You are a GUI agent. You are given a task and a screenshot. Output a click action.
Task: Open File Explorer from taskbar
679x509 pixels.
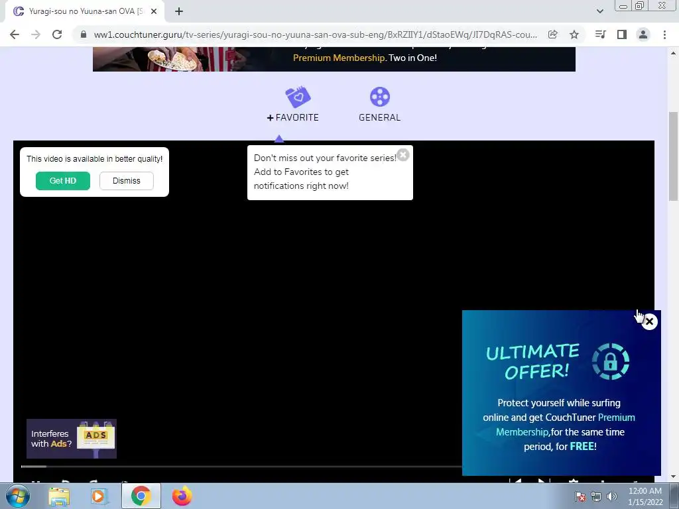pos(59,496)
